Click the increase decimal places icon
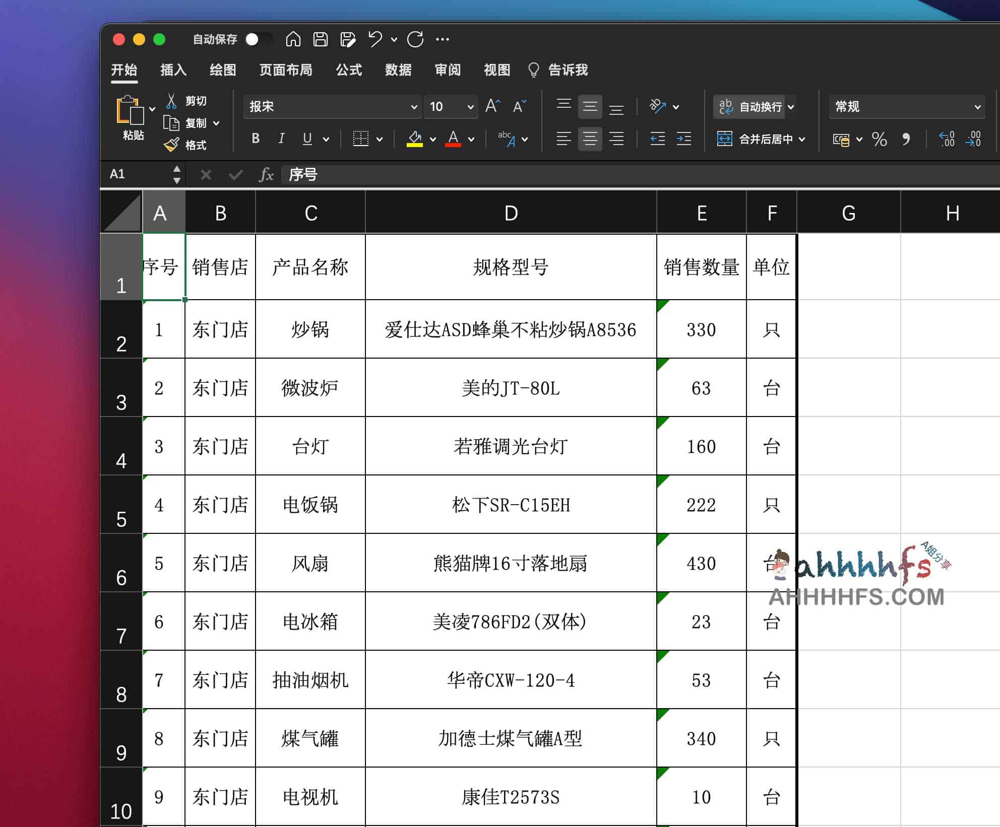The height and width of the screenshot is (827, 1000). point(947,140)
